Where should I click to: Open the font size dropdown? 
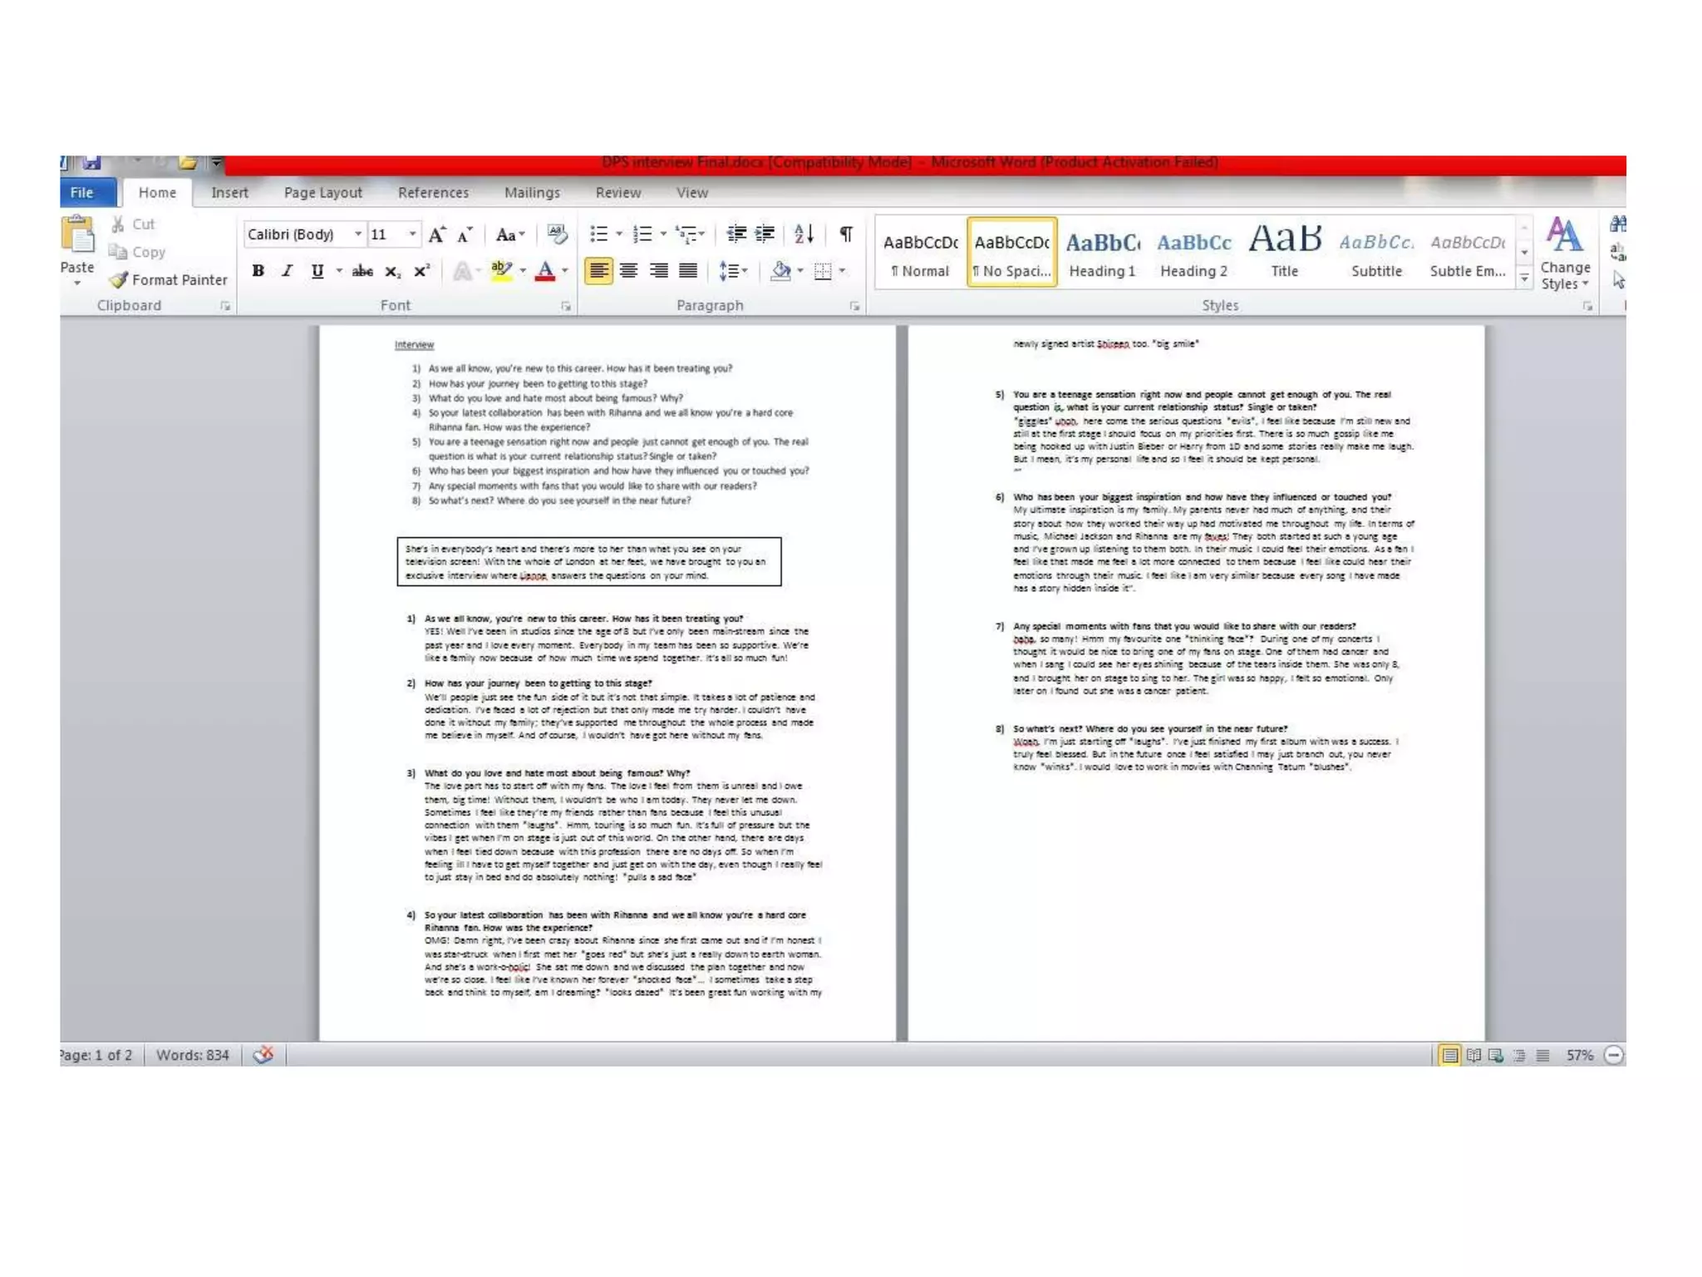412,234
